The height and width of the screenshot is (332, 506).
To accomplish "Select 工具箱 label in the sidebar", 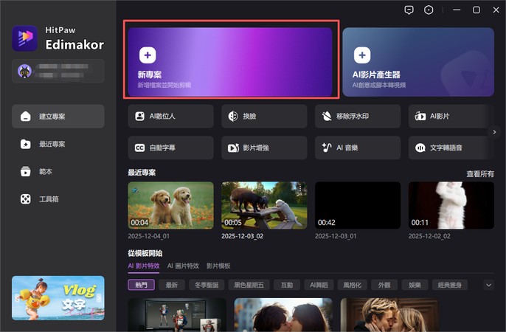I will pyautogui.click(x=49, y=199).
